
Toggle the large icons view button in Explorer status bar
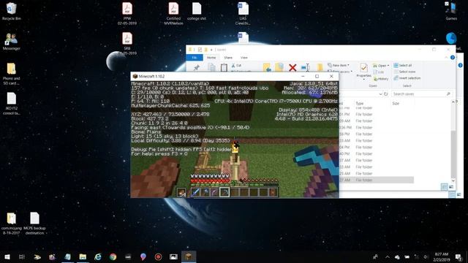click(451, 187)
